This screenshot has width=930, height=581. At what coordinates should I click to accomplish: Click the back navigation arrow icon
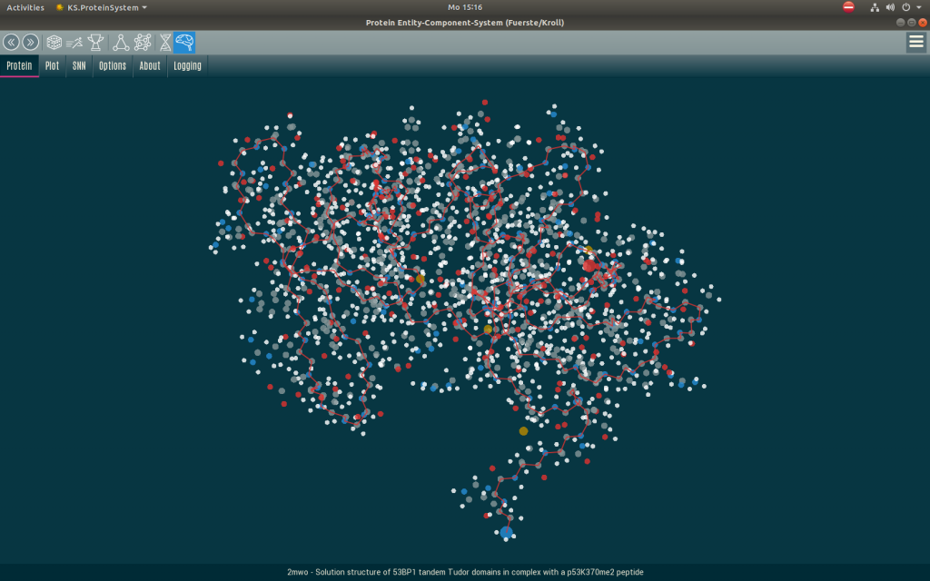point(11,42)
